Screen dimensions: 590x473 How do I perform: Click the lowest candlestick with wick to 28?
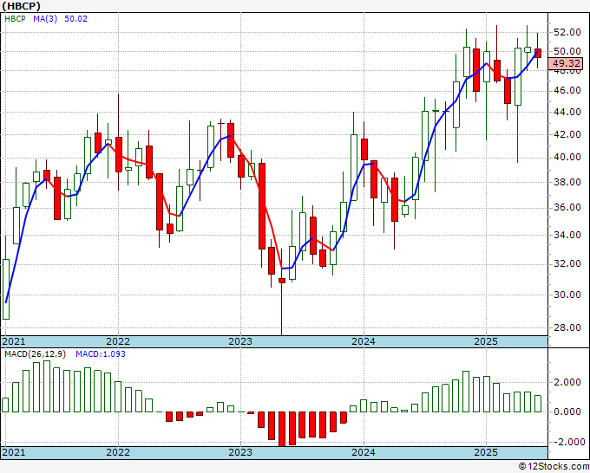click(282, 281)
